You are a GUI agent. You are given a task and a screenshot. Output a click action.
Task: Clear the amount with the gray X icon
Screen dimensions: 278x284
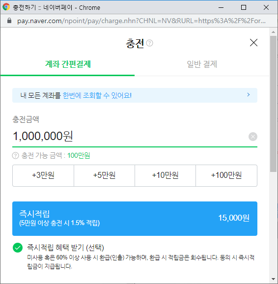click(253, 137)
